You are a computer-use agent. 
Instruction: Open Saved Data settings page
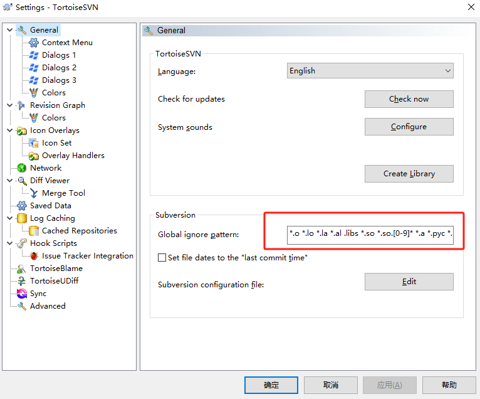pos(51,206)
